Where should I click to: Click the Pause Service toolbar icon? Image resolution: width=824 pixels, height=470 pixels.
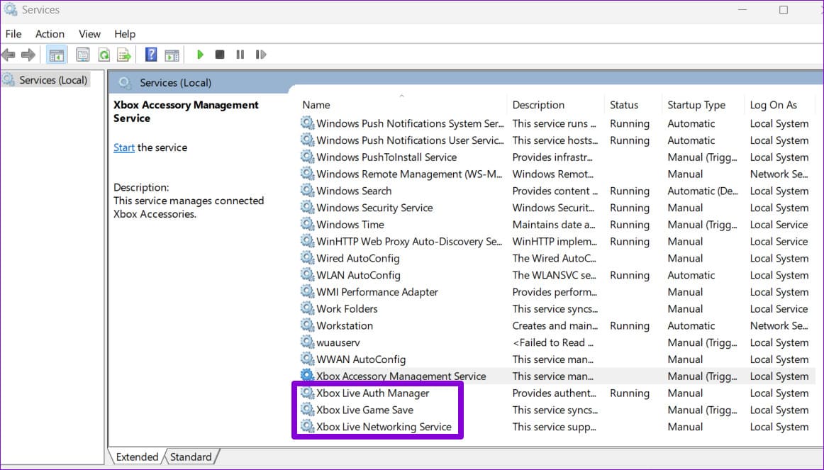(x=240, y=54)
